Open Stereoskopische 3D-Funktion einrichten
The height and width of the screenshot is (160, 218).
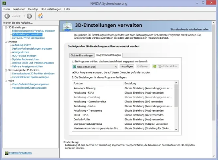click(33, 74)
